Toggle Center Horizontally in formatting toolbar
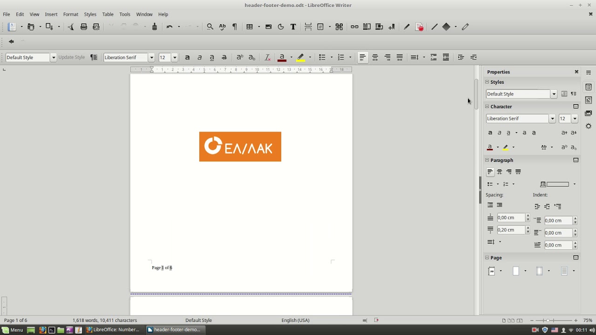The height and width of the screenshot is (335, 596). coord(375,57)
